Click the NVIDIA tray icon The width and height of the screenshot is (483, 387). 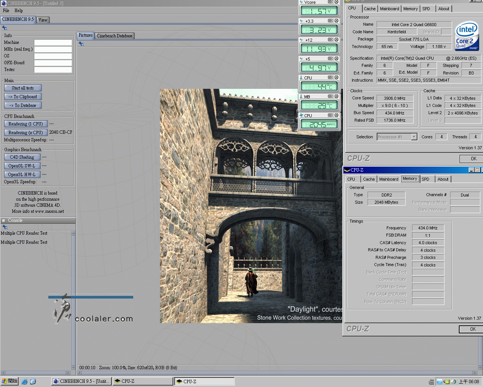(446, 382)
